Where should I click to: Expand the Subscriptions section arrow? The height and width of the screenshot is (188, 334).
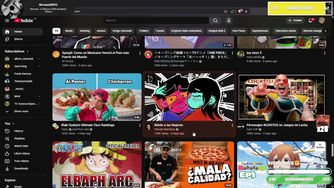pos(27,51)
